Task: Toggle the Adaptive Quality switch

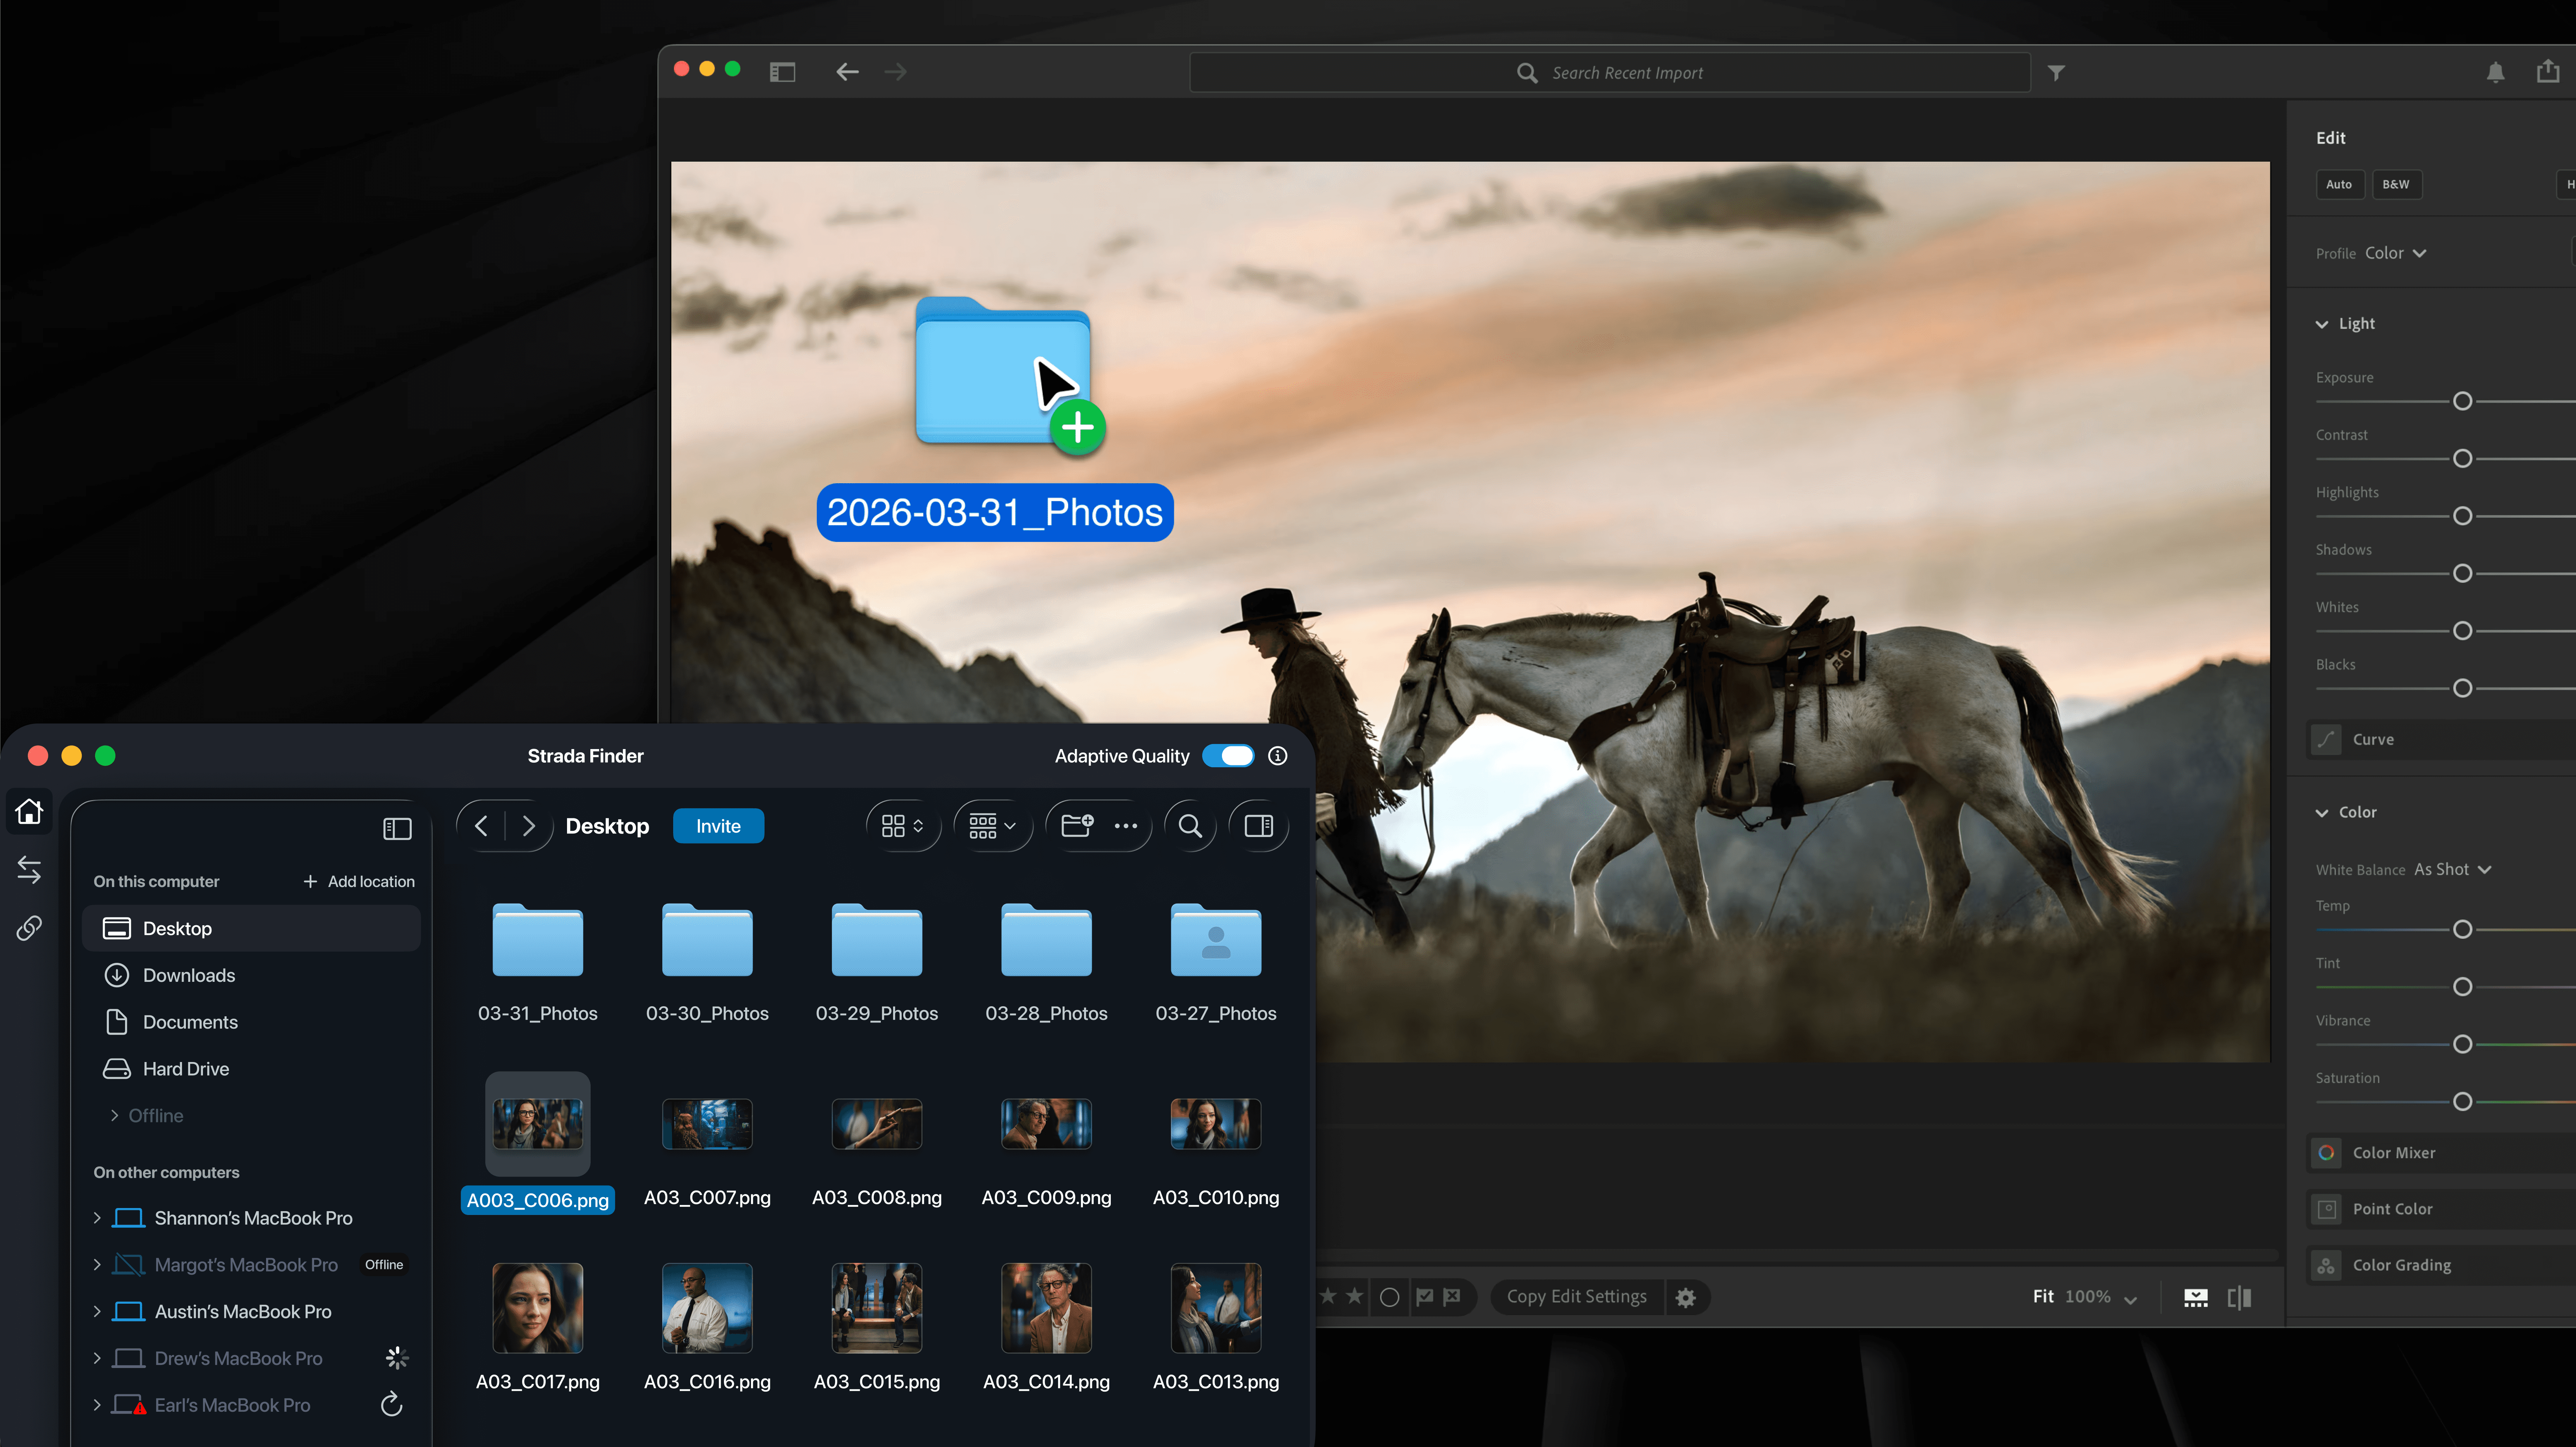Action: pyautogui.click(x=1228, y=756)
